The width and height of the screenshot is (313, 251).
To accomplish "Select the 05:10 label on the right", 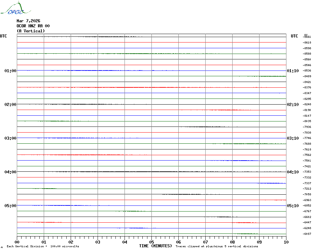I will click(292, 206).
